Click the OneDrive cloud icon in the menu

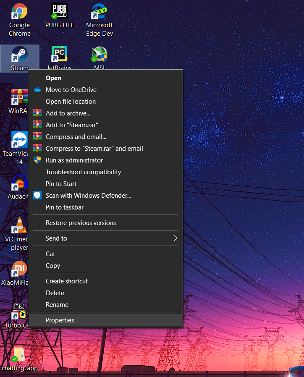coord(37,90)
